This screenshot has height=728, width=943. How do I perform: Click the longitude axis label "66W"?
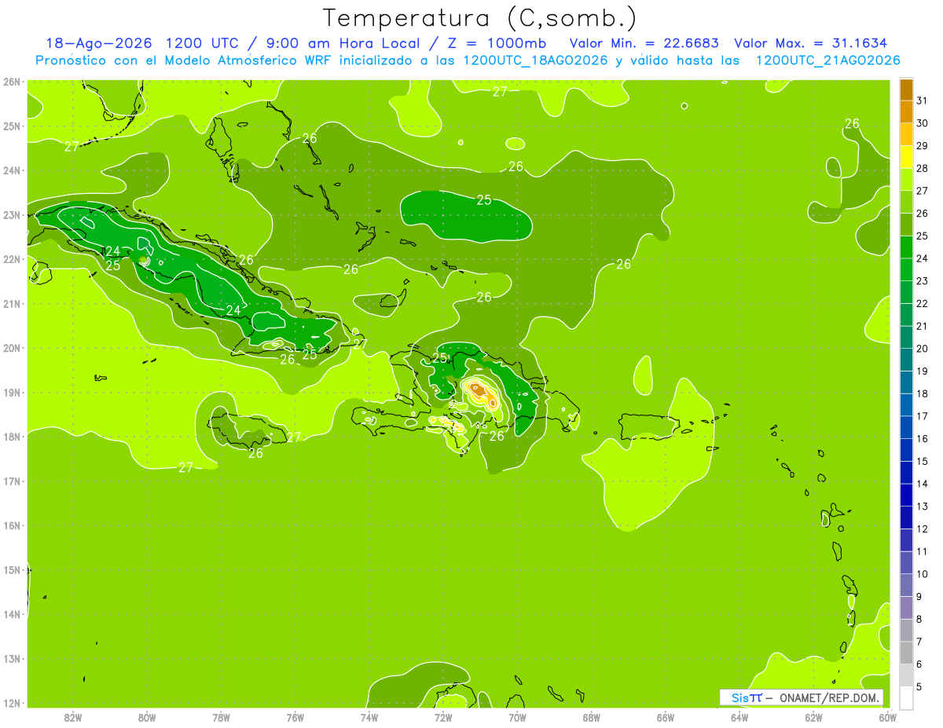[x=665, y=717]
